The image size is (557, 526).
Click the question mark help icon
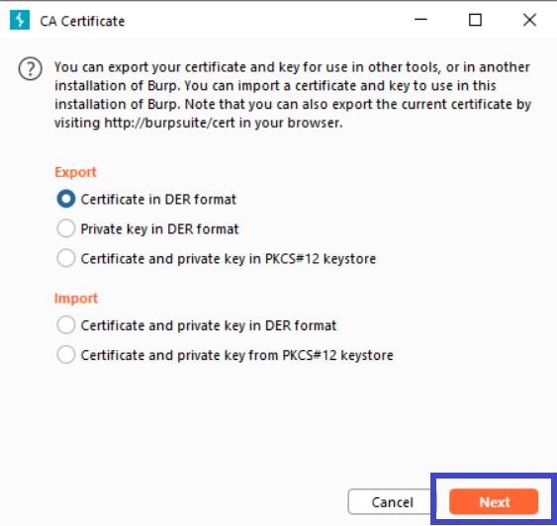point(31,69)
